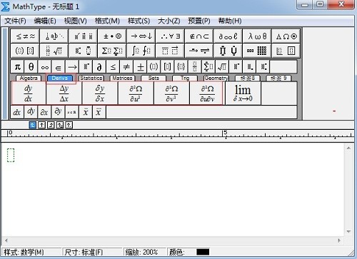357x259 pixels.
Task: Open the matrix templates palette
Action: pyautogui.click(x=257, y=51)
